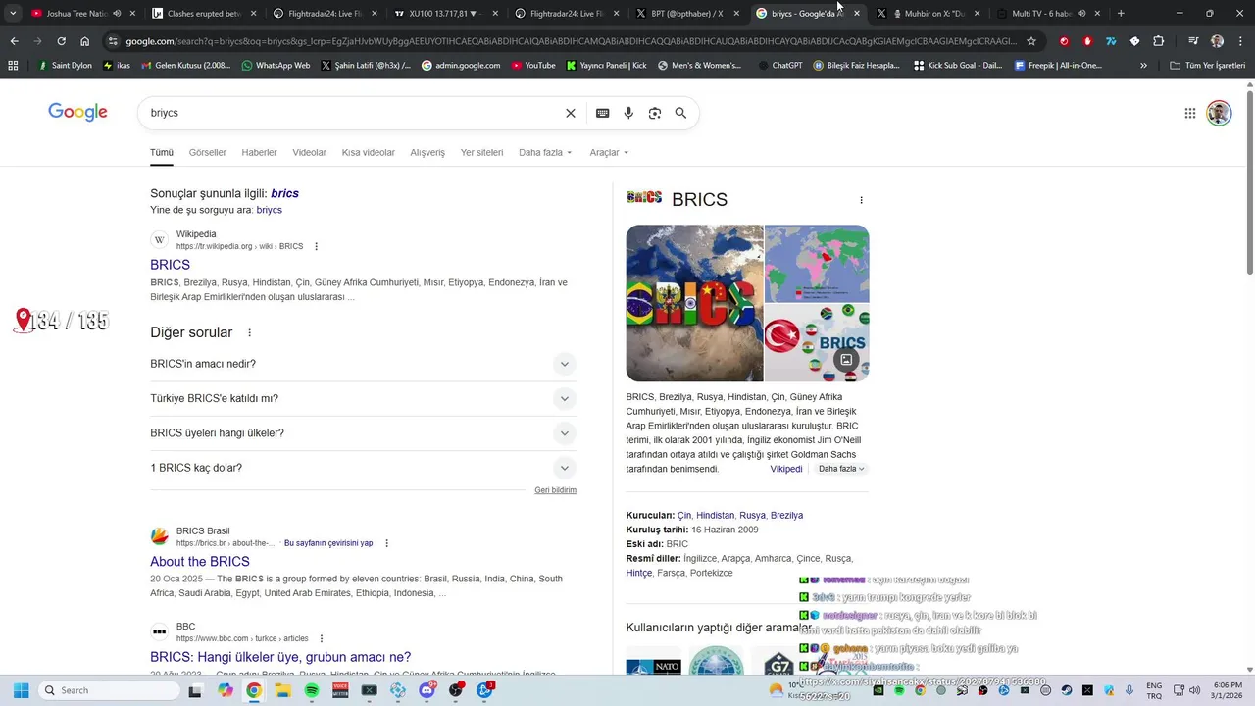Open the NATO related search thumbnail
Image resolution: width=1255 pixels, height=706 pixels.
[x=653, y=662]
